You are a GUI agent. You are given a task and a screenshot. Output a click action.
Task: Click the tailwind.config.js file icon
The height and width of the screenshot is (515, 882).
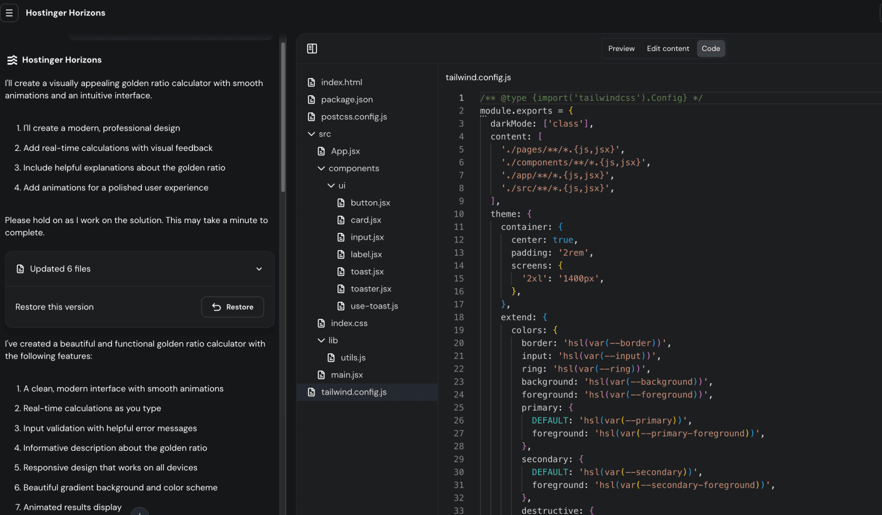coord(311,392)
